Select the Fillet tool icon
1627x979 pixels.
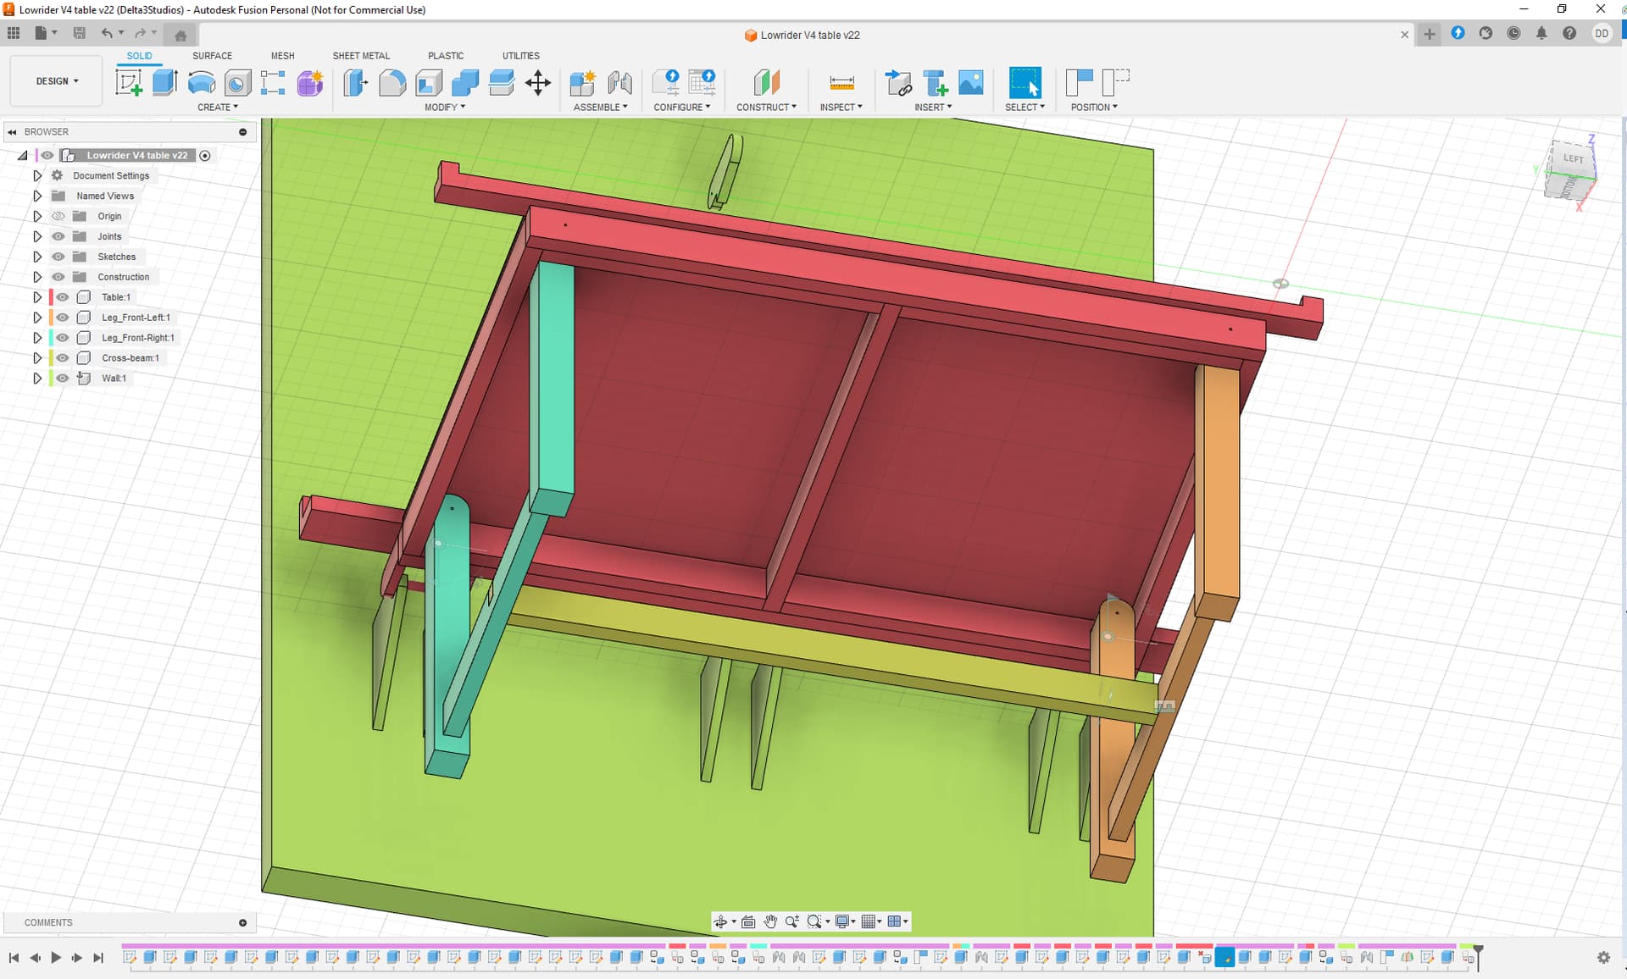click(x=392, y=83)
